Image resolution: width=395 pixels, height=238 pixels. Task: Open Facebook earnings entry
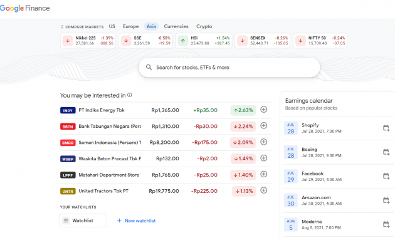click(339, 176)
